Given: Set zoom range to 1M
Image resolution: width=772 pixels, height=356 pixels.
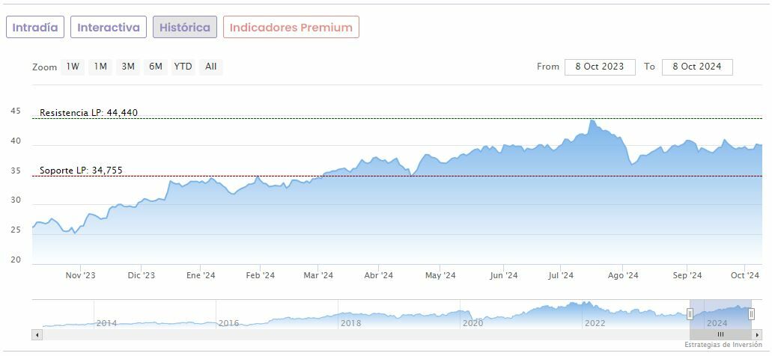Looking at the screenshot, I should tap(100, 67).
